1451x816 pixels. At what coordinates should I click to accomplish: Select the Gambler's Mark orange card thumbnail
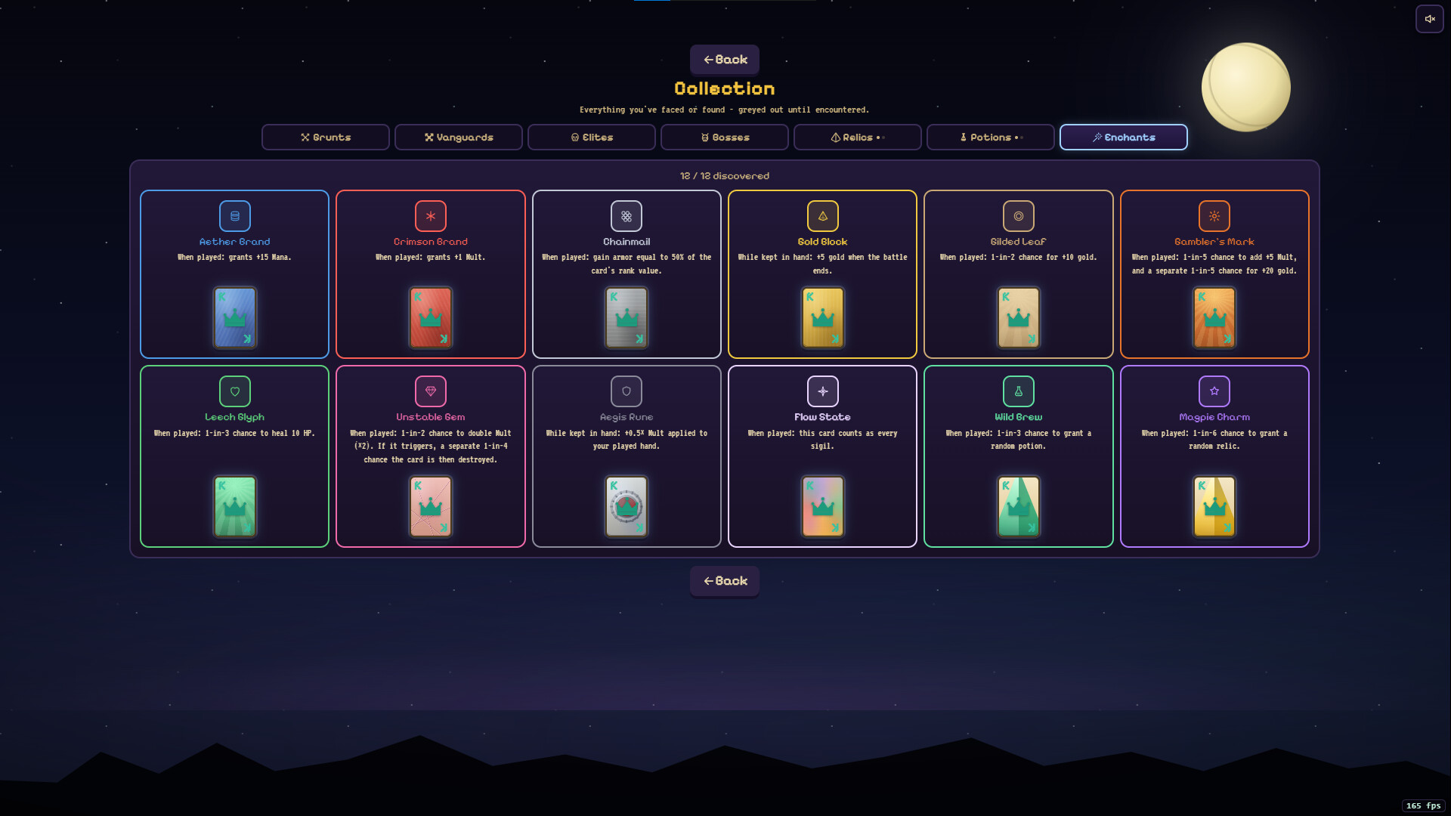[x=1214, y=317]
